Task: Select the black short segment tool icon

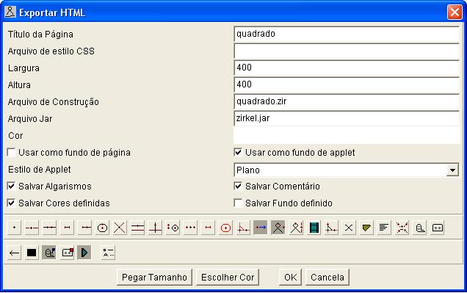Action: (67, 228)
